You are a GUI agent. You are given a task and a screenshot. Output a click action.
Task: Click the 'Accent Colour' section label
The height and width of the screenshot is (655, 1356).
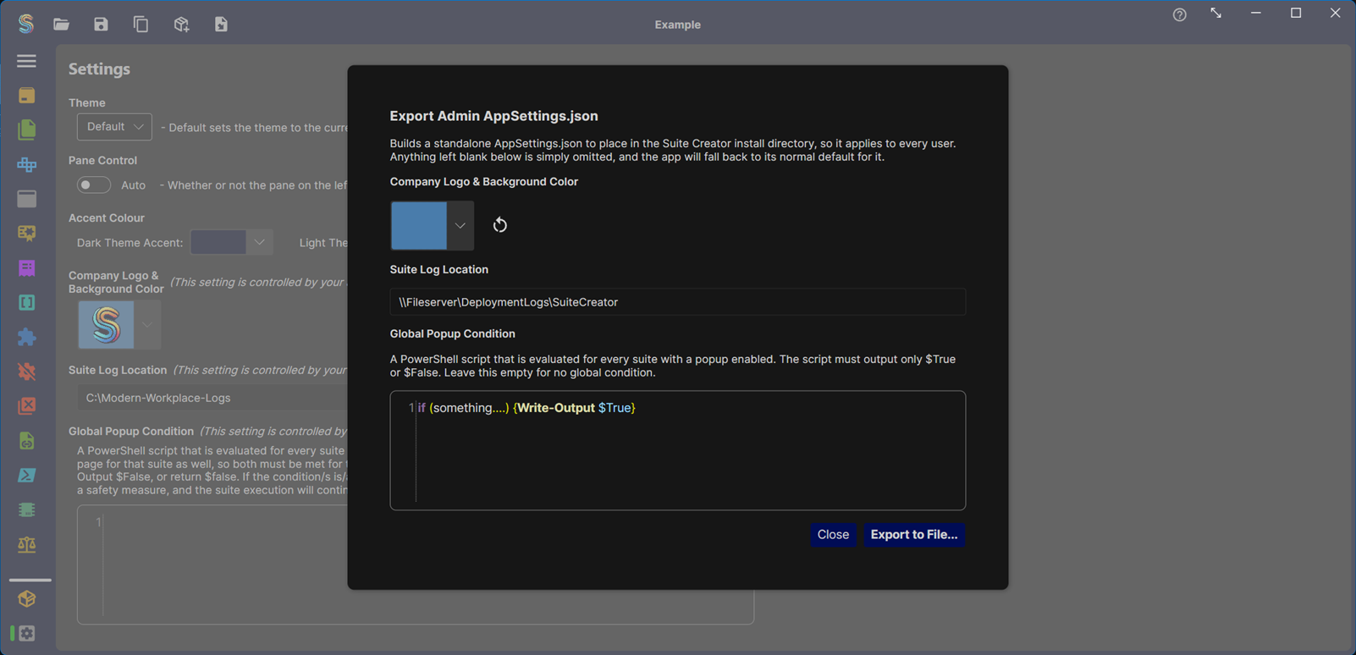[107, 217]
